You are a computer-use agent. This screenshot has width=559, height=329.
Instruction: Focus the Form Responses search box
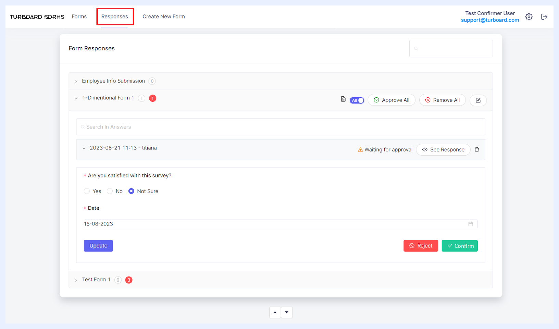pos(451,48)
